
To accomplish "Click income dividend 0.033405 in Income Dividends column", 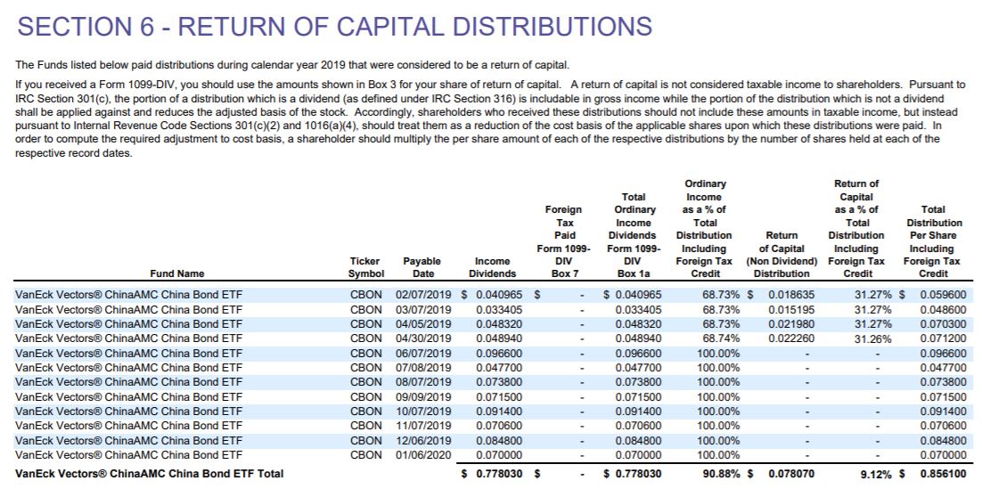I will [x=499, y=309].
